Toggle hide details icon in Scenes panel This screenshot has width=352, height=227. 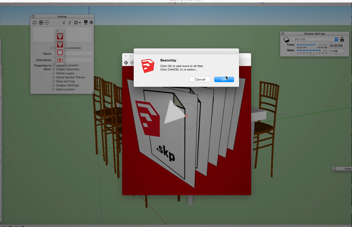pos(86,22)
